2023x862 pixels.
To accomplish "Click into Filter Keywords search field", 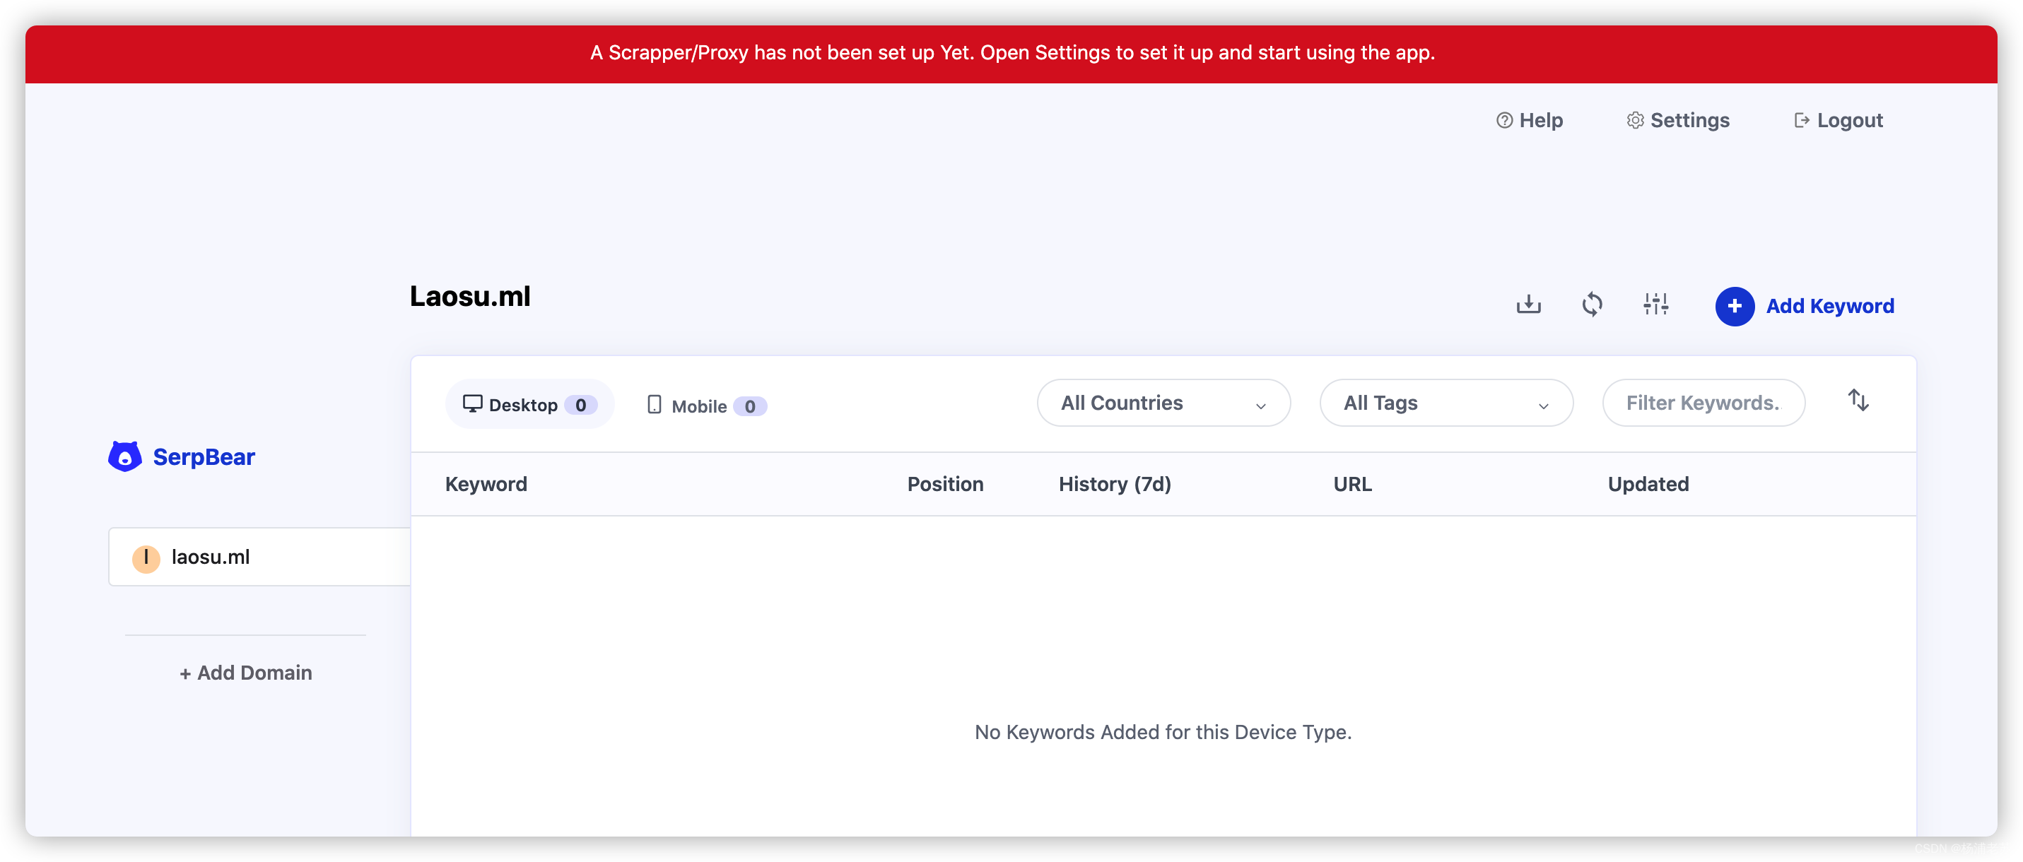I will pyautogui.click(x=1703, y=403).
